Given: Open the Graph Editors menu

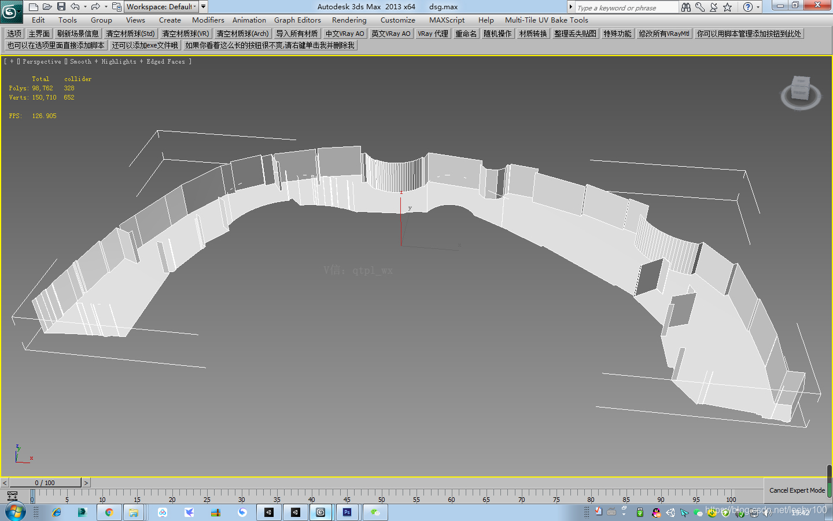Looking at the screenshot, I should coord(297,20).
